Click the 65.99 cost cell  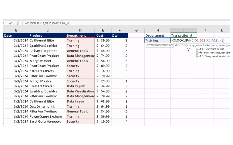103,101
